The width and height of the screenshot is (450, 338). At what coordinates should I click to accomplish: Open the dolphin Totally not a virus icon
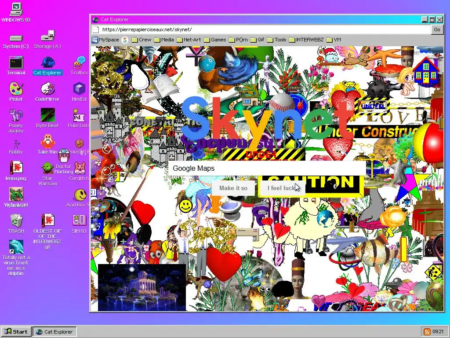[16, 258]
